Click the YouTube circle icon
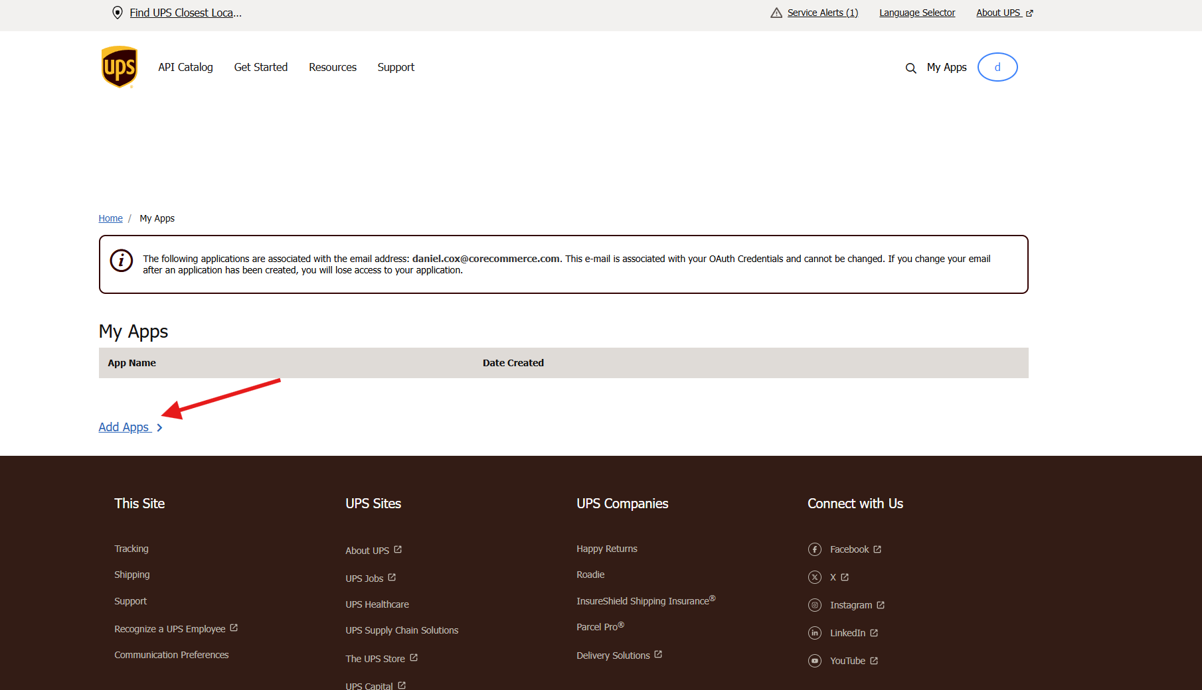Viewport: 1202px width, 690px height. (x=815, y=661)
